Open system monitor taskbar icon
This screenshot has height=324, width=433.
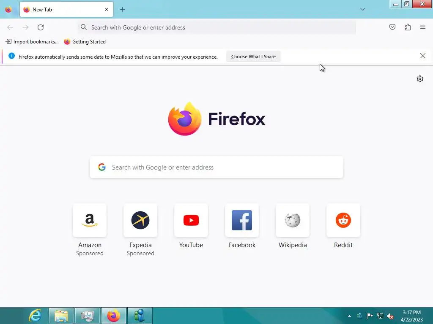click(x=88, y=316)
